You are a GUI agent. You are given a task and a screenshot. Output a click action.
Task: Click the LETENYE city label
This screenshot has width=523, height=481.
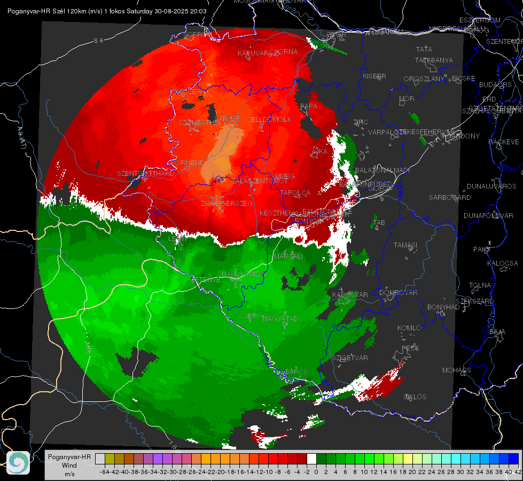[206, 280]
